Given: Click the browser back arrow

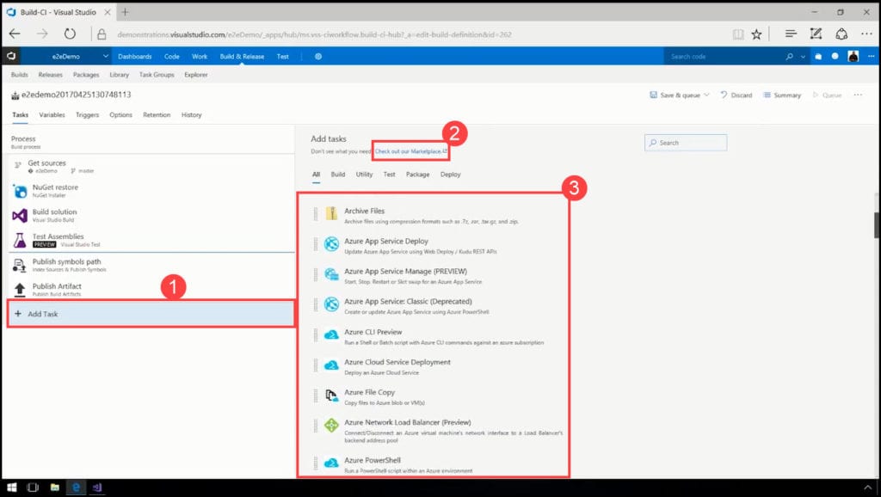Looking at the screenshot, I should pos(15,34).
